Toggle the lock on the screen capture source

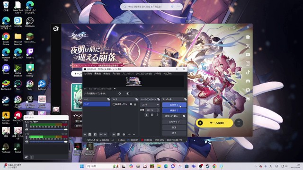pyautogui.click(x=135, y=104)
